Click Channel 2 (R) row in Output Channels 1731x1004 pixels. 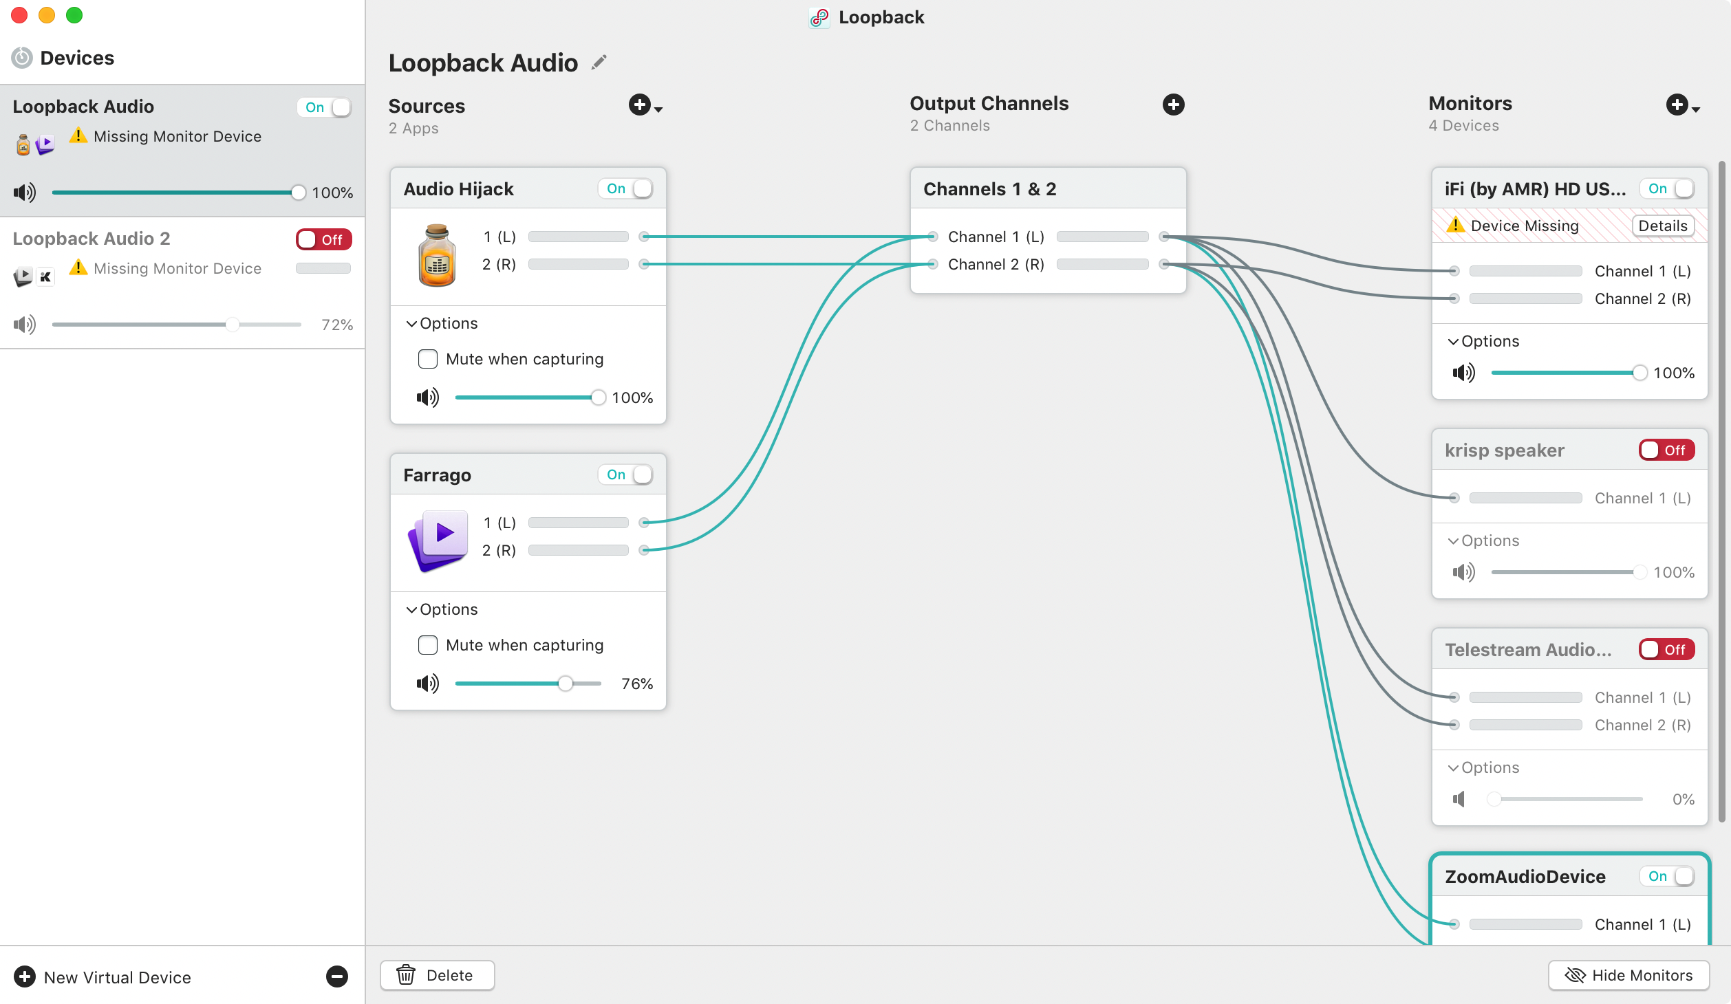pos(1048,264)
